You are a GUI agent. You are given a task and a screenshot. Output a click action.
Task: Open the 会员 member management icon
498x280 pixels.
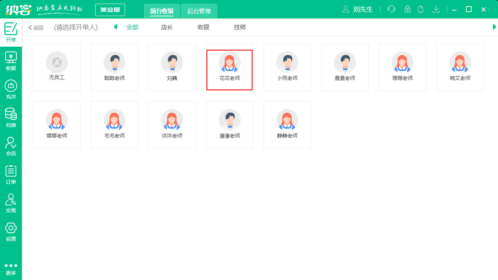click(11, 146)
